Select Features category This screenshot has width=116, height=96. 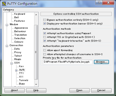pyautogui.click(x=19, y=21)
